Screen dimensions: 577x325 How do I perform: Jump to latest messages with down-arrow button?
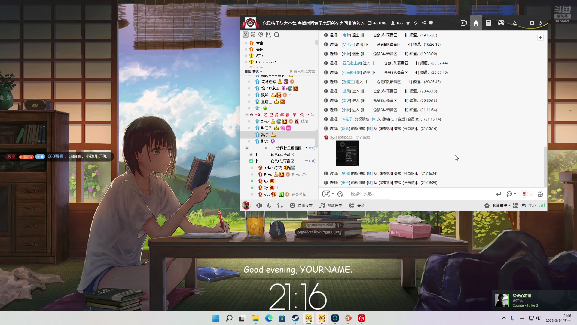pyautogui.click(x=540, y=37)
